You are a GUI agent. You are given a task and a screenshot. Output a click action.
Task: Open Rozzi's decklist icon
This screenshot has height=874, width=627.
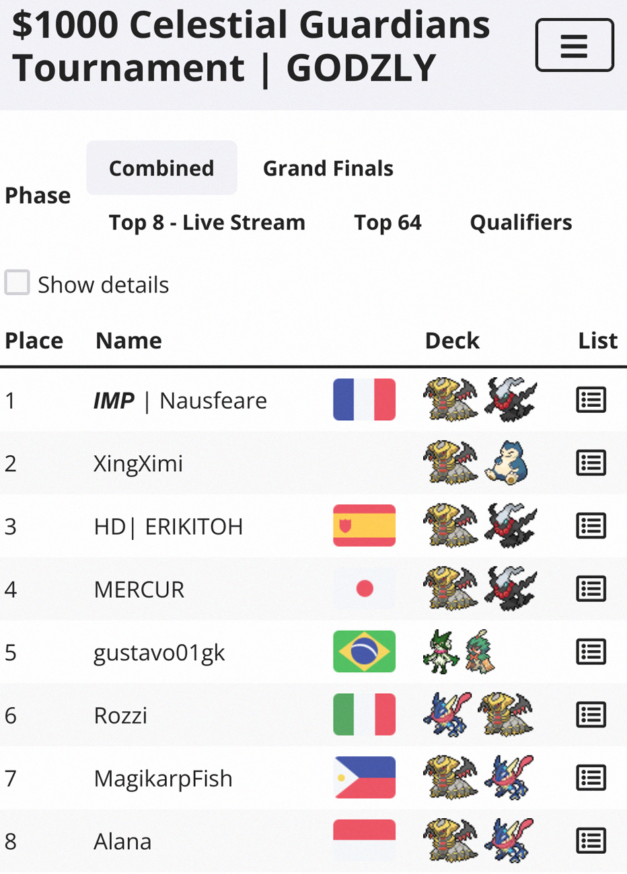coord(591,715)
